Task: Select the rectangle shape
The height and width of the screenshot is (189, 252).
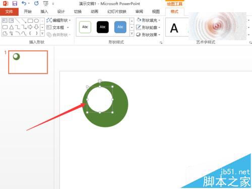Action: [30, 21]
